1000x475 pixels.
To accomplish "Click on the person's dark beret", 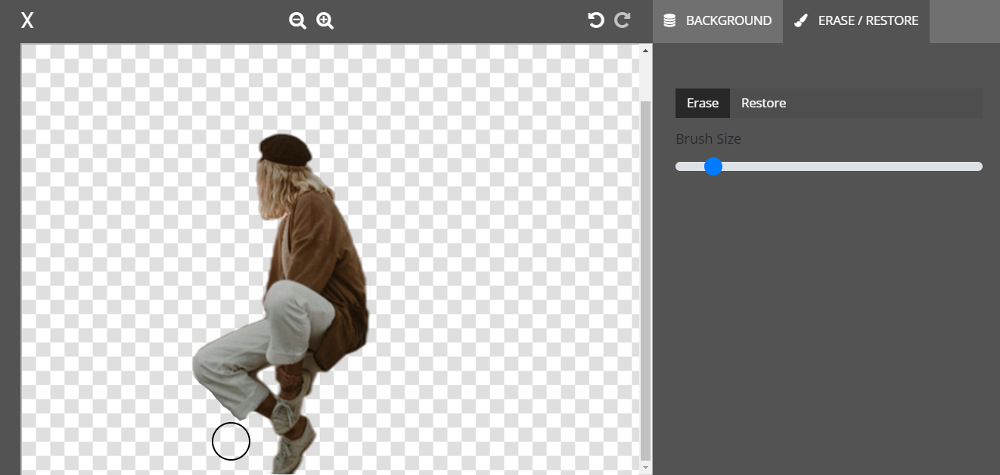I will 285,148.
